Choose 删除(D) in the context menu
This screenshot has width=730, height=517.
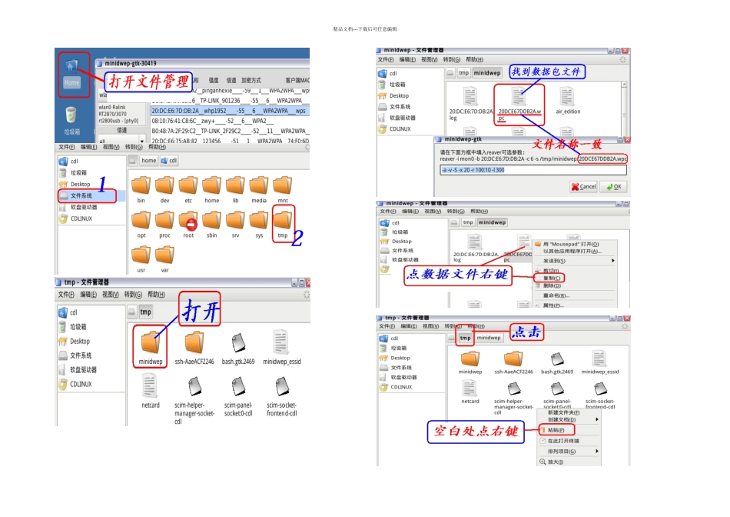click(x=552, y=285)
